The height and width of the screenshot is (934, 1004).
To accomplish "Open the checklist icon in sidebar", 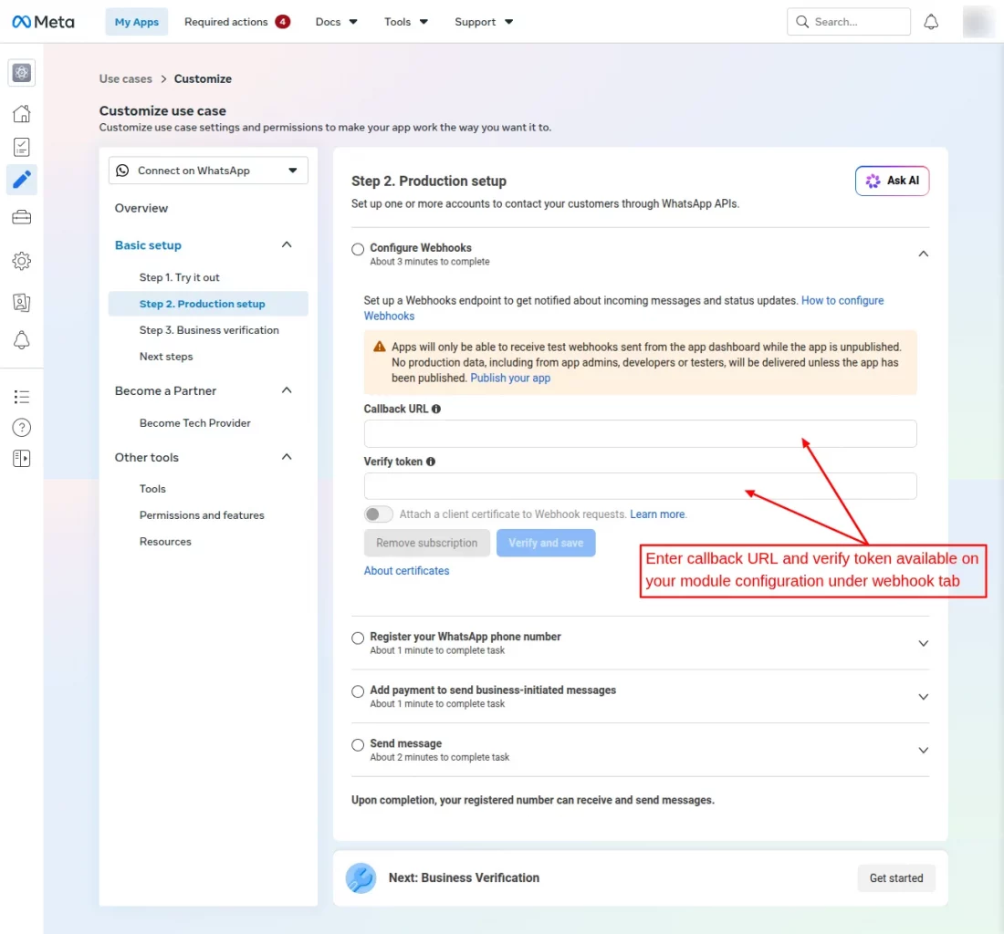I will coord(22,147).
